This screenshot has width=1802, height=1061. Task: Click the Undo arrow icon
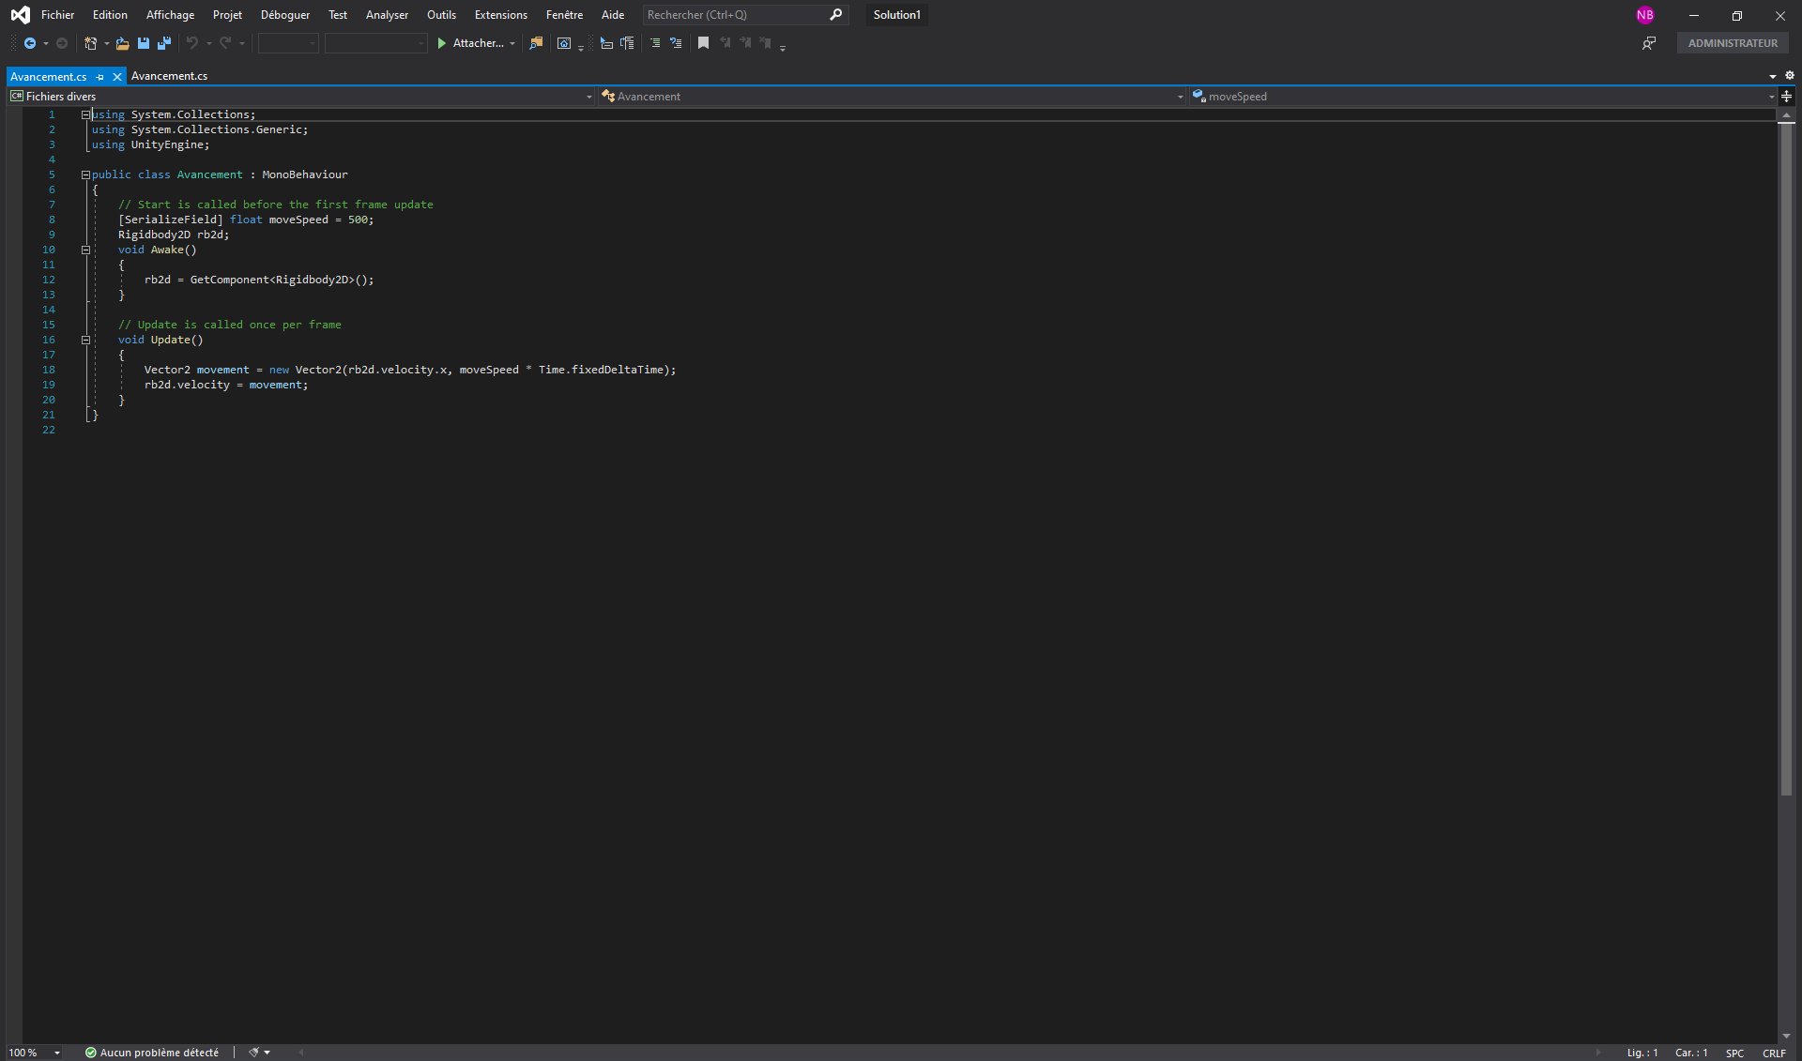[192, 43]
